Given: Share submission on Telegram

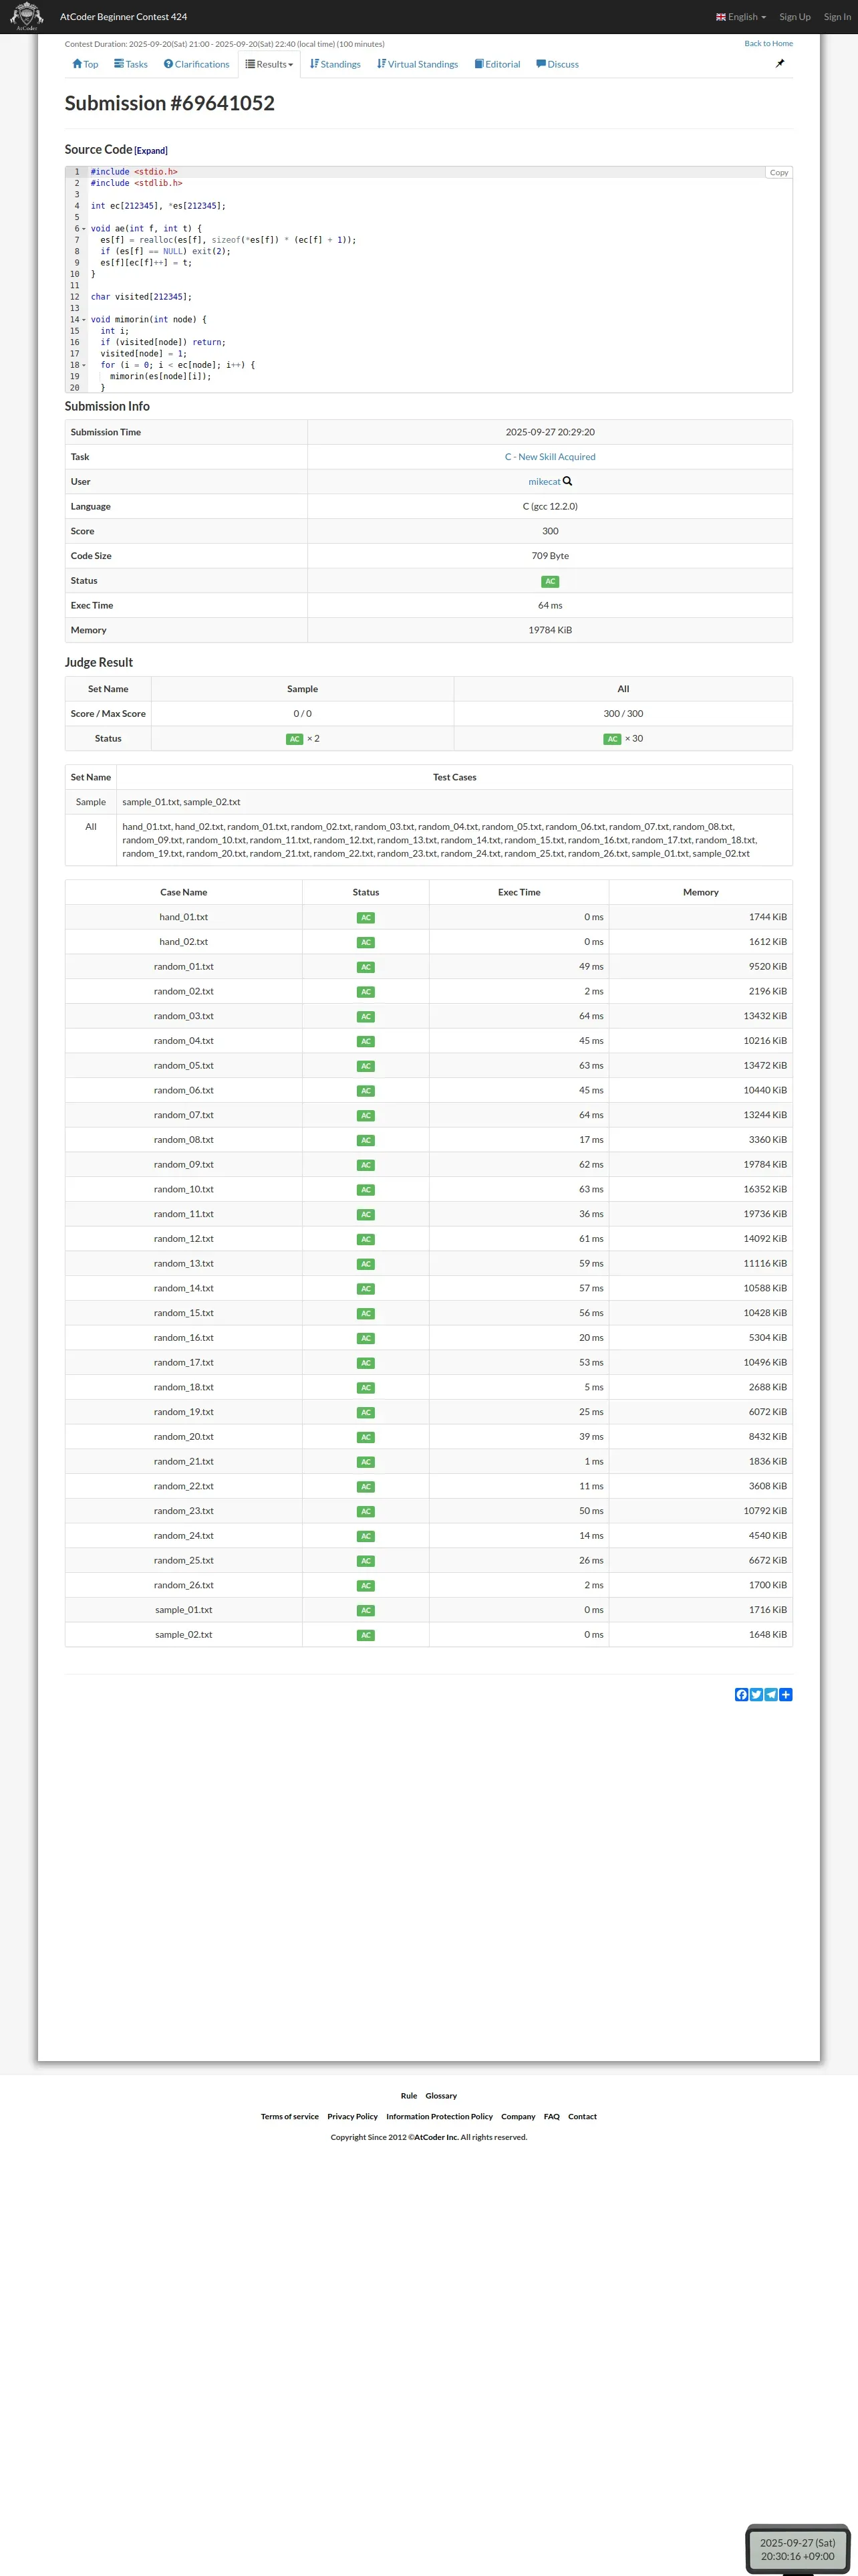Looking at the screenshot, I should pos(771,1694).
